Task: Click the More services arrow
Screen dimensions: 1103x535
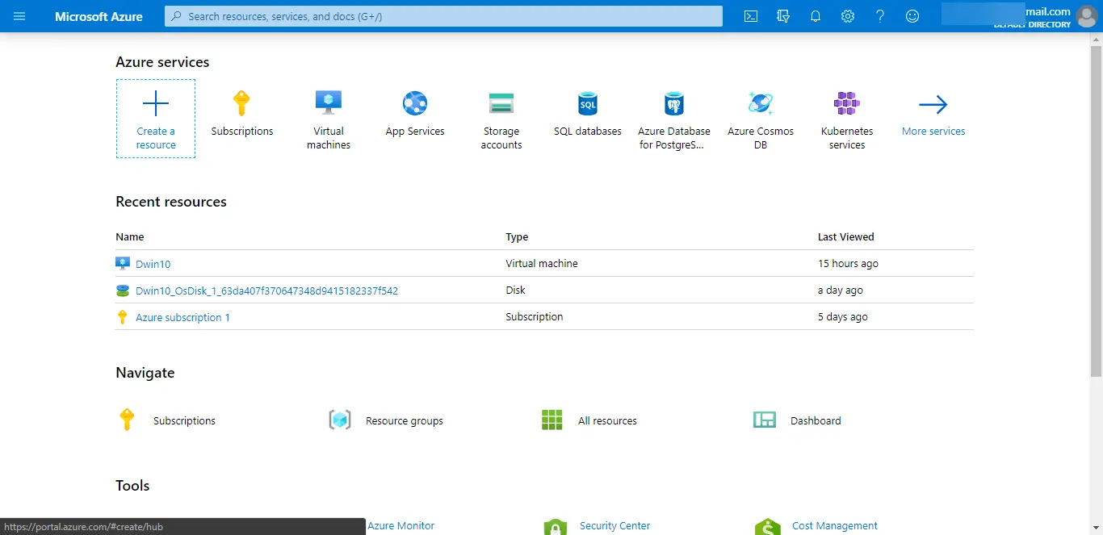Action: coord(933,104)
